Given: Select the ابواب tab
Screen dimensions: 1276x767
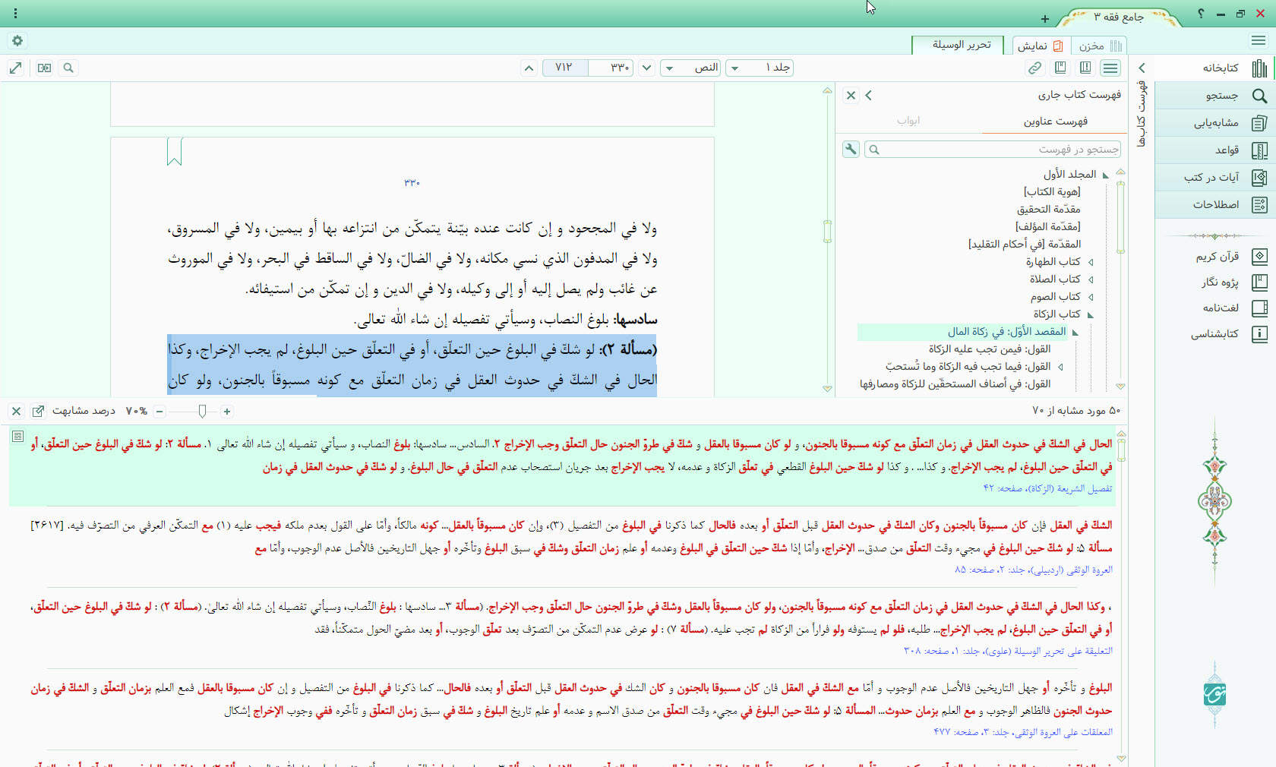Looking at the screenshot, I should point(908,121).
